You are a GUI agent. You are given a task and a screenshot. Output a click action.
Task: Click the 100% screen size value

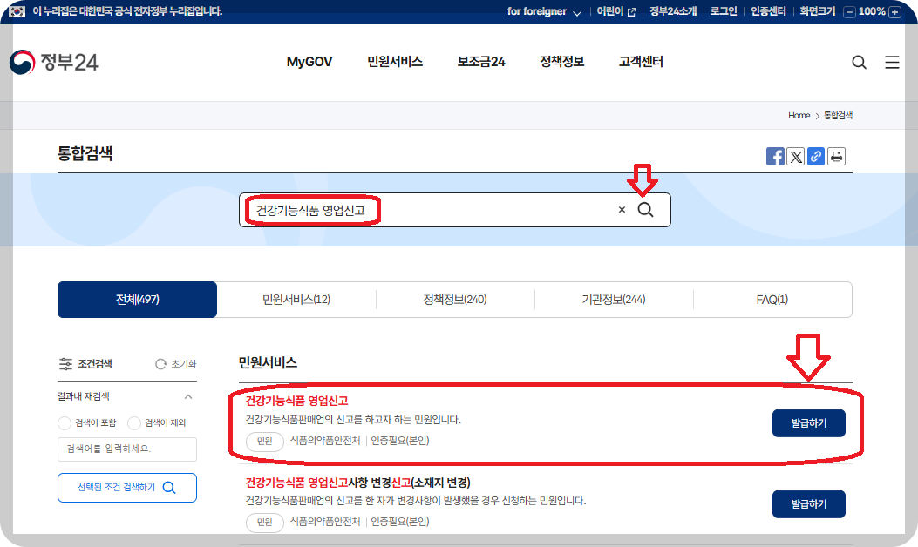pyautogui.click(x=872, y=11)
